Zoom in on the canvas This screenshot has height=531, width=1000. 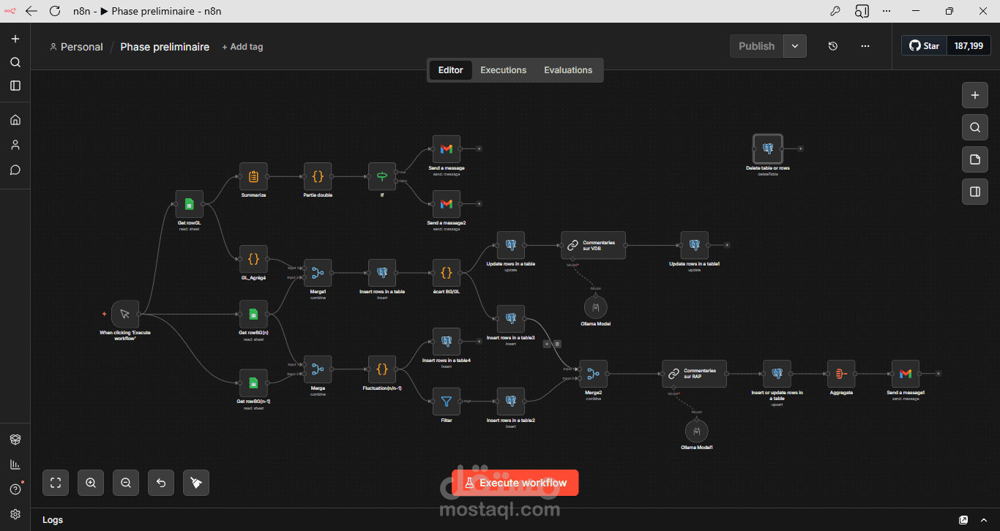91,483
